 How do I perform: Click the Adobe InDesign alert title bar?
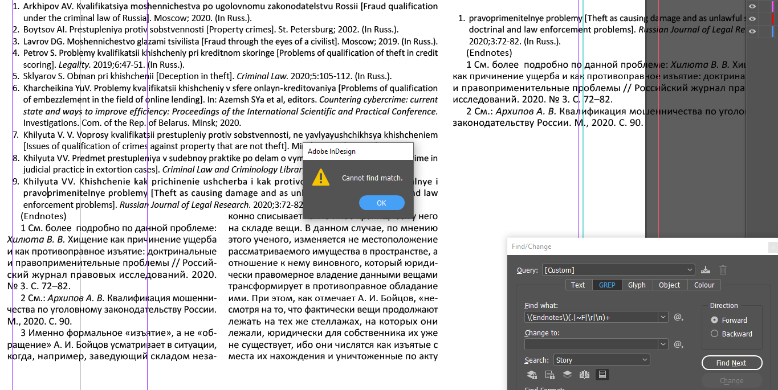[357, 151]
